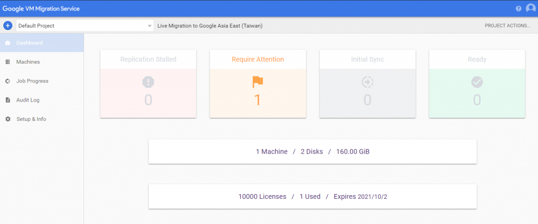Select the Ready card title
Screen dimensions: 538x224
pyautogui.click(x=477, y=59)
